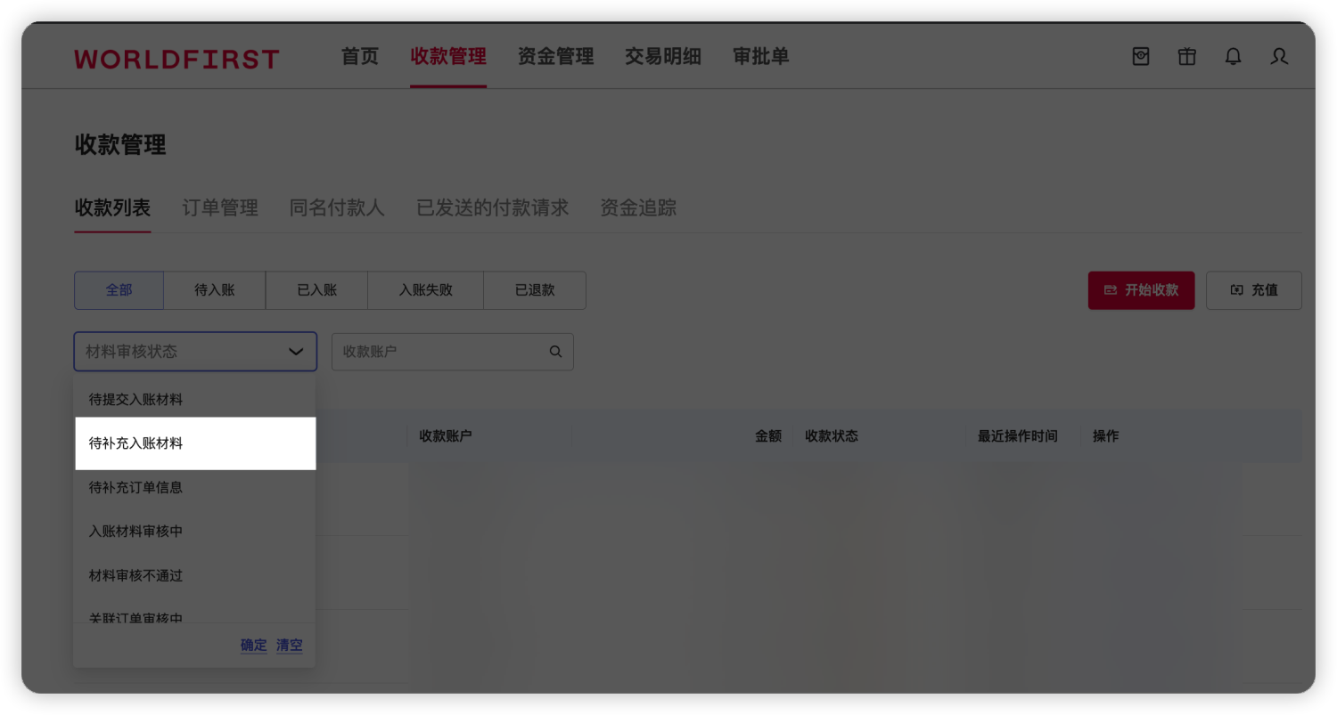Click the WORLDFIRST logo

176,59
